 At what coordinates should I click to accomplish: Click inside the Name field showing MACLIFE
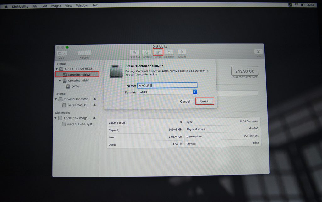point(167,85)
